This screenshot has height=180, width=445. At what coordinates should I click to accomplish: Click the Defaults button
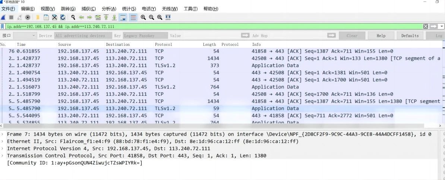(410, 36)
